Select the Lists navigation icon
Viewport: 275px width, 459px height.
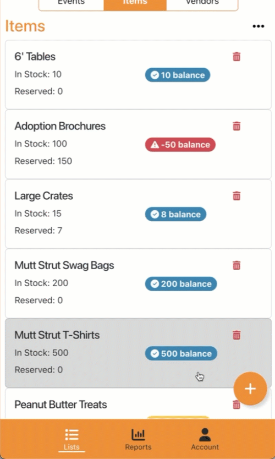71,440
